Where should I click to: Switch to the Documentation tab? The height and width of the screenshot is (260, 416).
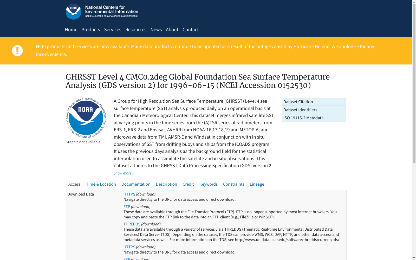click(x=136, y=184)
